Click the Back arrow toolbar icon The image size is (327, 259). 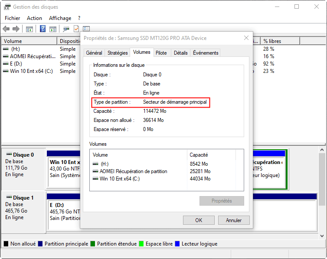coord(6,29)
